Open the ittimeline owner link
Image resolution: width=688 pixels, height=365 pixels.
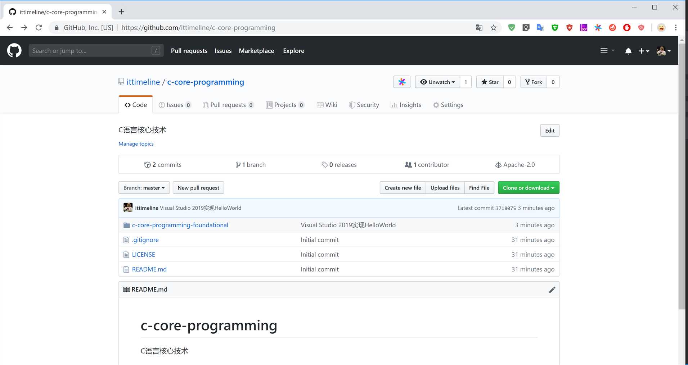[x=143, y=82]
